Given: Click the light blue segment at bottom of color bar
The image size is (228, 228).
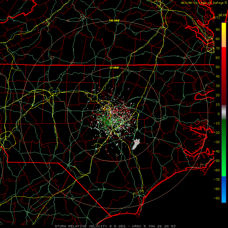Looking at the screenshot, I should (224, 198).
